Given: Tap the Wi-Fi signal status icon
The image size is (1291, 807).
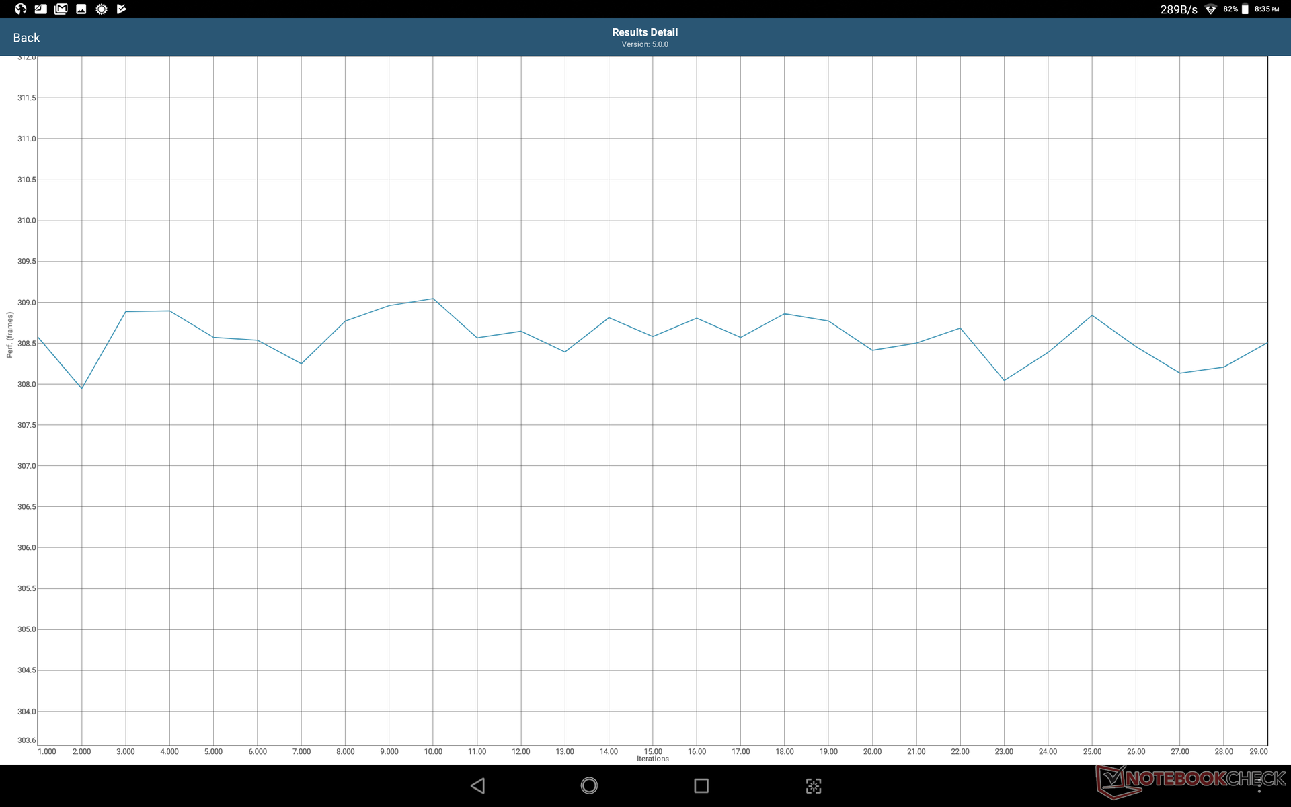Looking at the screenshot, I should [1210, 9].
